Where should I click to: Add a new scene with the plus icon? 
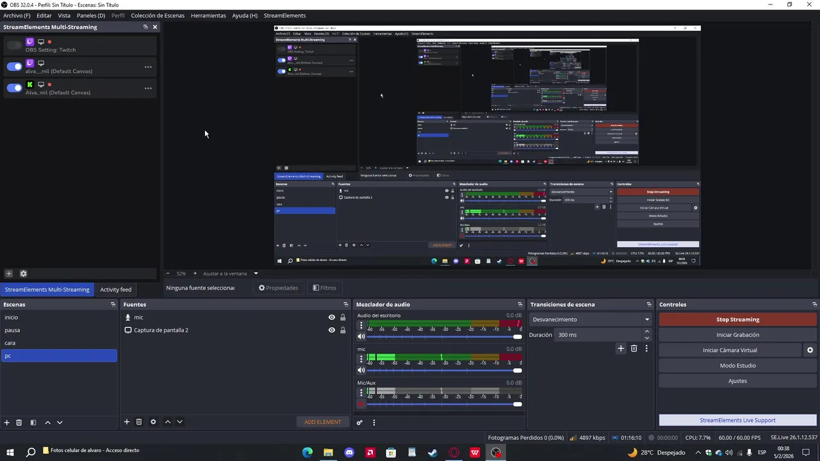pyautogui.click(x=7, y=423)
